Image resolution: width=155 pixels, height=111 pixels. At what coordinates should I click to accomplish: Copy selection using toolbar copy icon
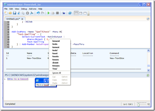23,13
